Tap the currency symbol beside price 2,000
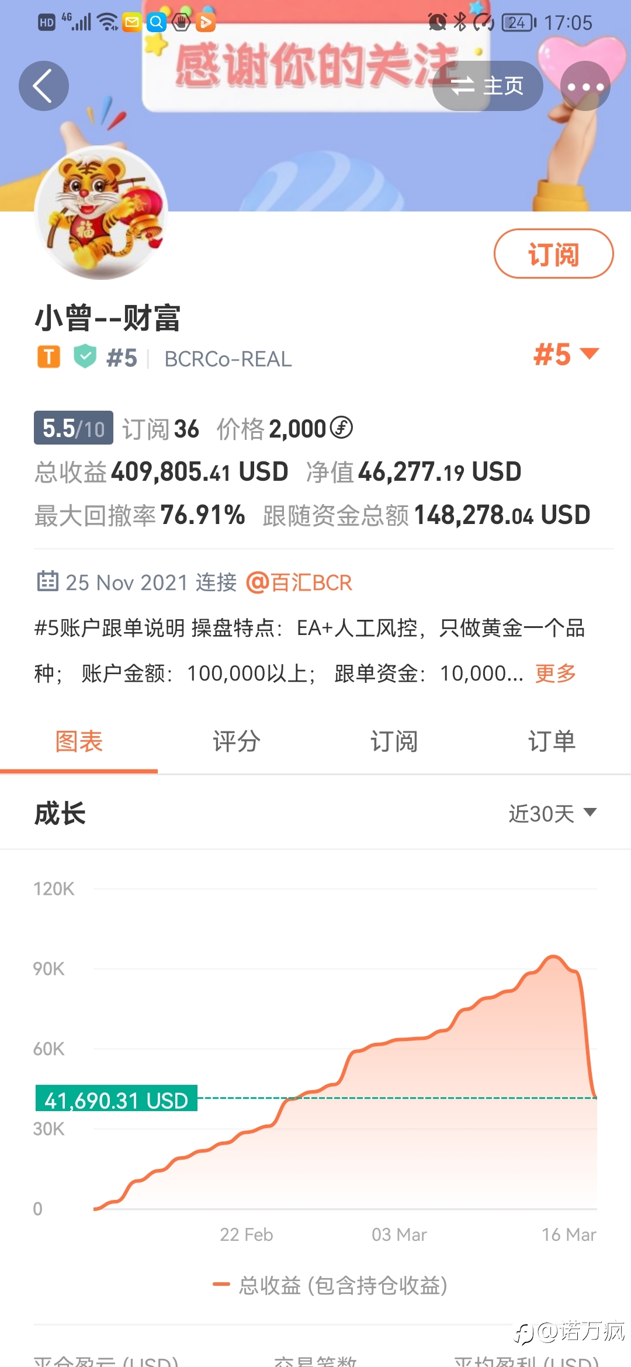Image resolution: width=631 pixels, height=1367 pixels. click(x=341, y=428)
